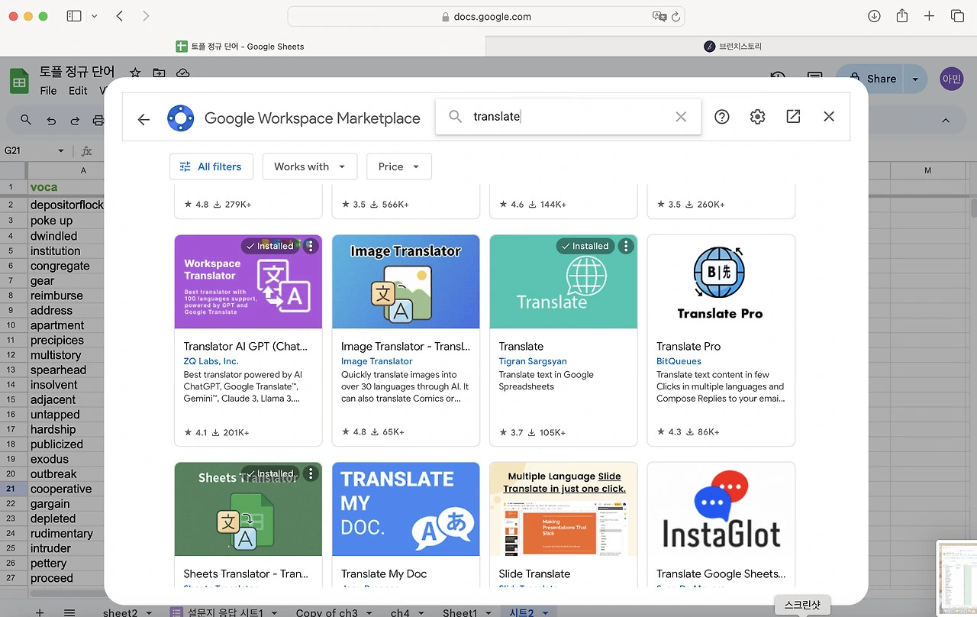Open the all sheets list
The height and width of the screenshot is (617, 977).
click(69, 612)
